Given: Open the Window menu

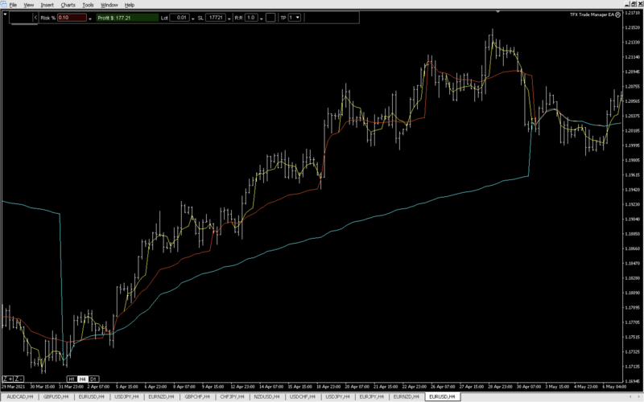Looking at the screenshot, I should click(x=109, y=5).
